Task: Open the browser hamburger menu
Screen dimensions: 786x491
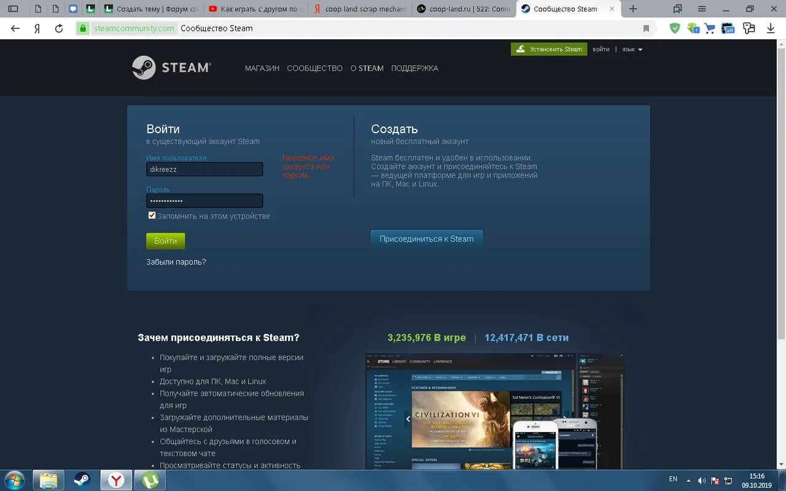Action: (702, 9)
